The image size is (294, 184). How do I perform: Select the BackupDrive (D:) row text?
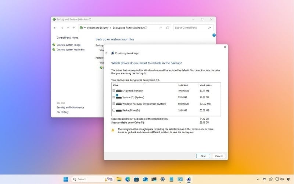point(131,110)
